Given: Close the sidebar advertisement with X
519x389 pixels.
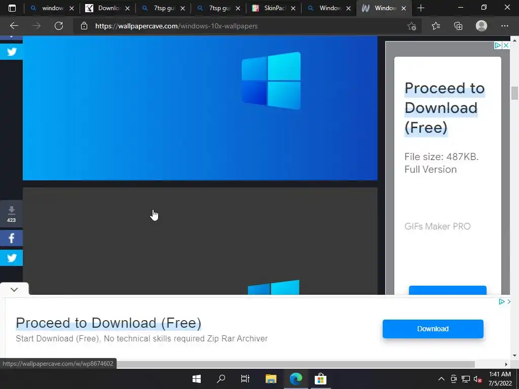Looking at the screenshot, I should tap(506, 45).
